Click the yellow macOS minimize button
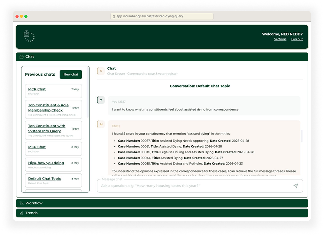 point(22,16)
